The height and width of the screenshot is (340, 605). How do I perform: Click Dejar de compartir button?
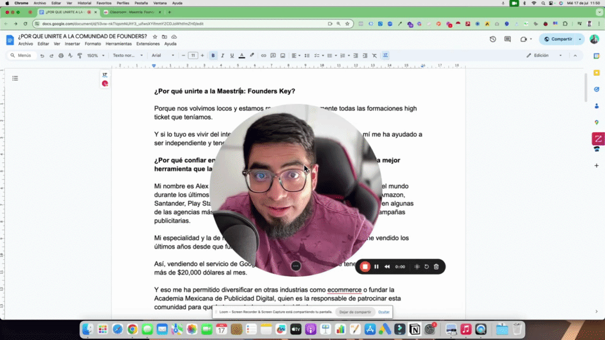[x=355, y=312]
